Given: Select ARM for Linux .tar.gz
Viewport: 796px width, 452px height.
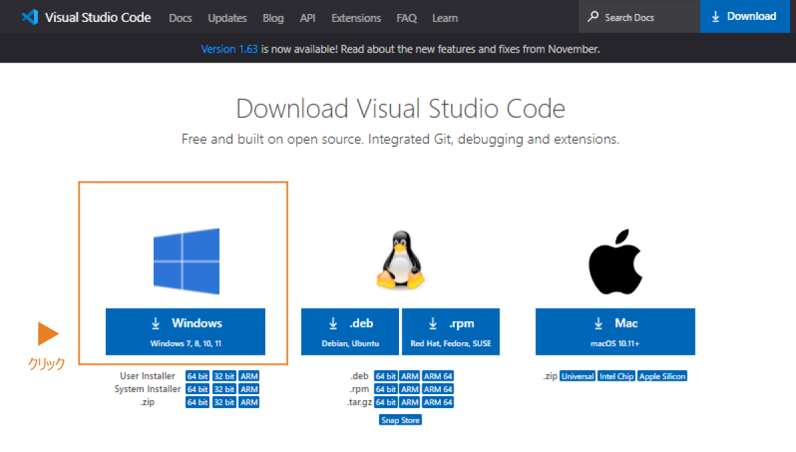Looking at the screenshot, I should coord(410,402).
